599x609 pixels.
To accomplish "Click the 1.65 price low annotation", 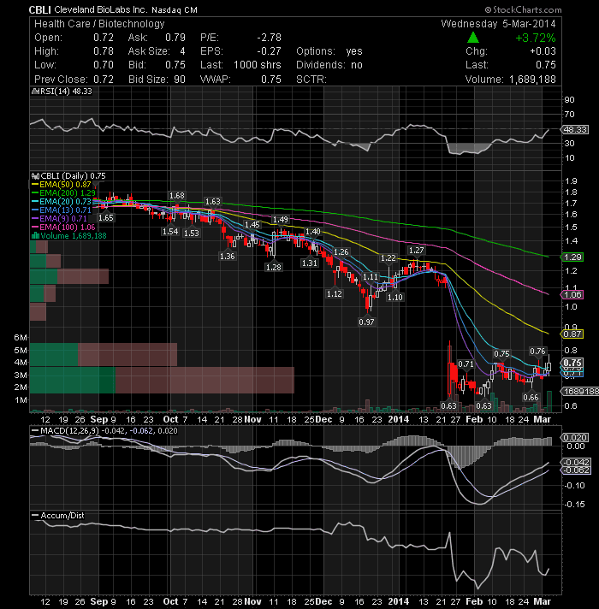I will [105, 217].
